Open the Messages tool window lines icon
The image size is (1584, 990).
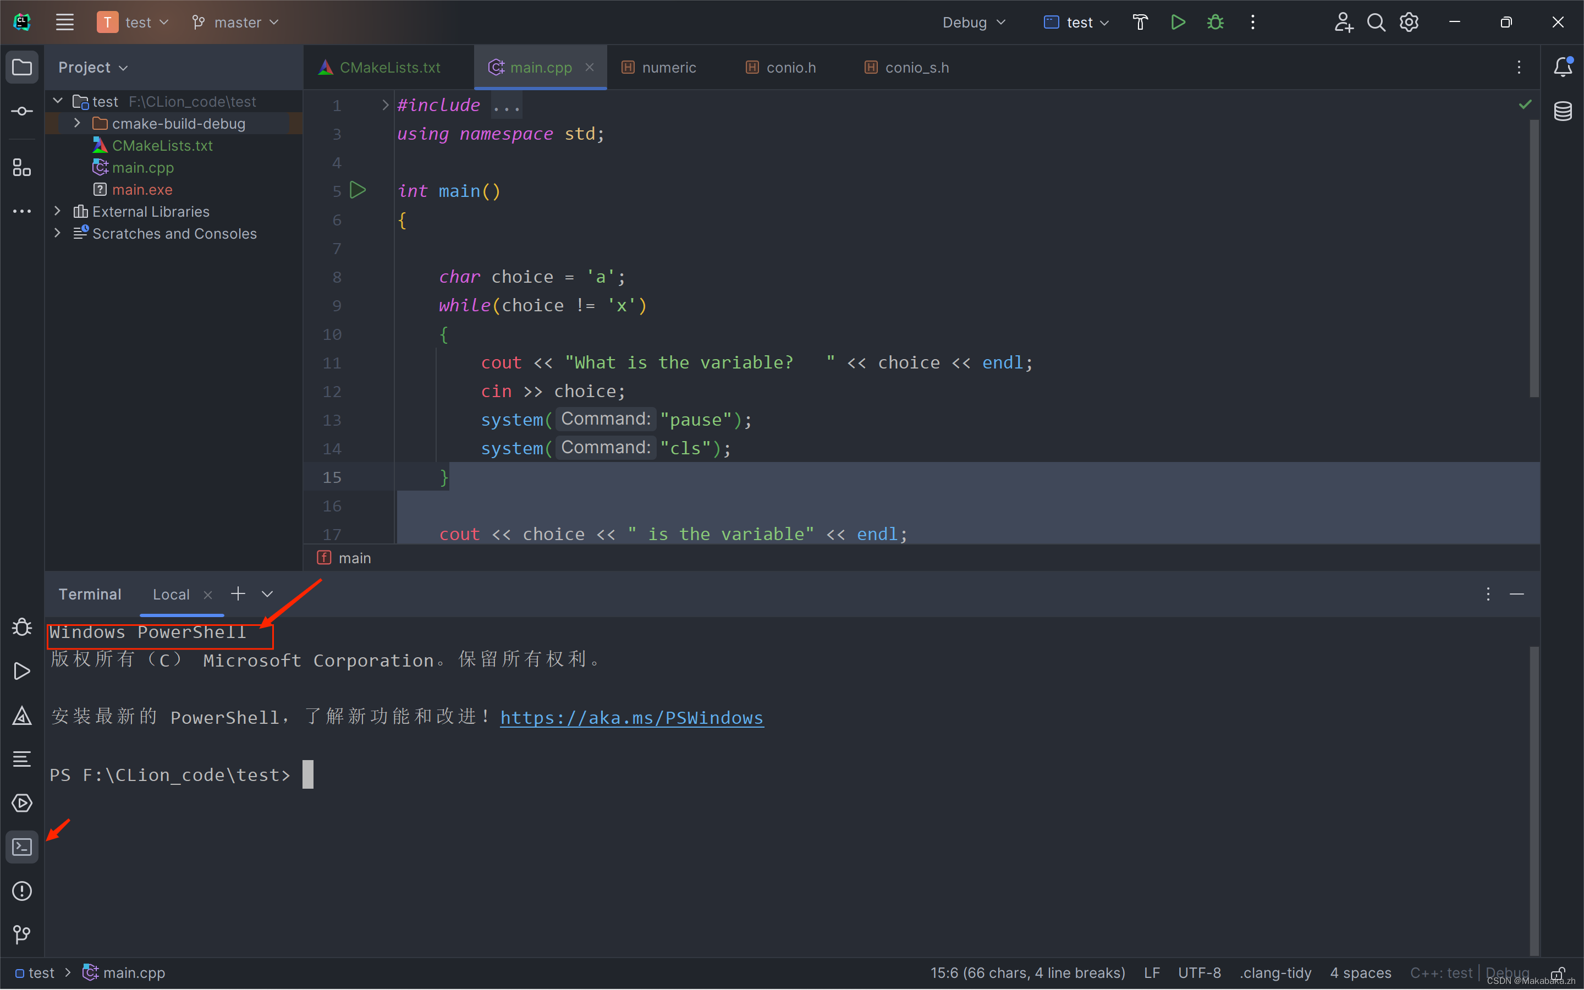(x=21, y=759)
